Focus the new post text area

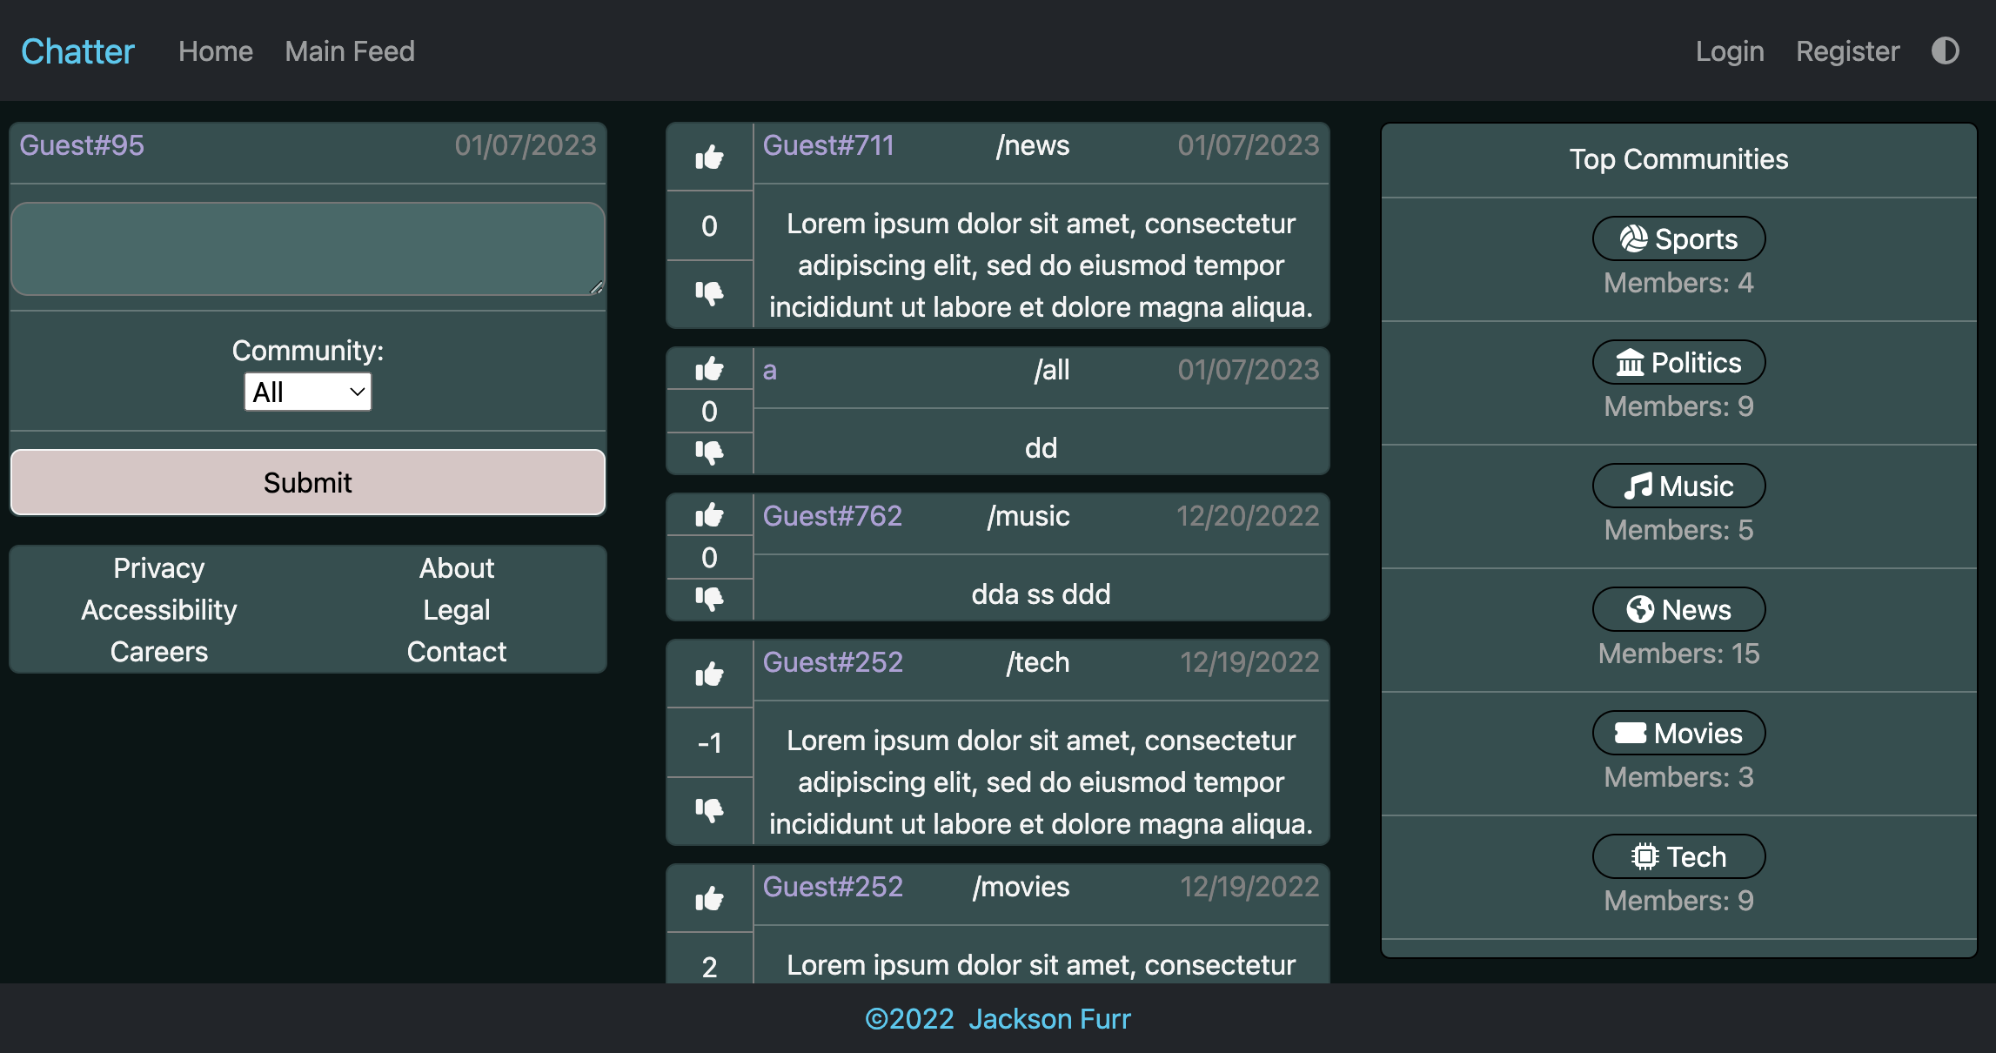[307, 249]
